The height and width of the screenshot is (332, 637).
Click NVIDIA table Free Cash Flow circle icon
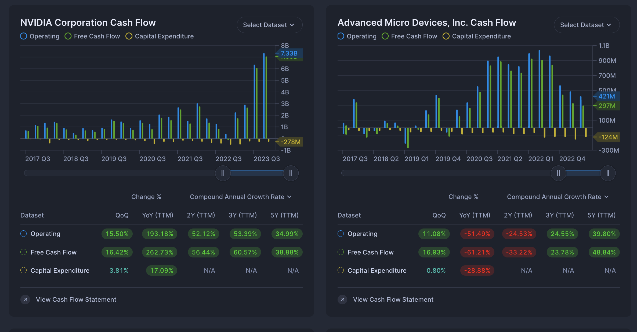point(24,252)
